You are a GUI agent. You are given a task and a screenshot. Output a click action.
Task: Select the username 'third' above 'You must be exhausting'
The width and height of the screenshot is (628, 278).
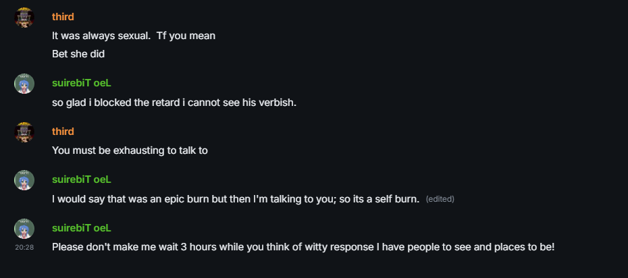tap(63, 132)
